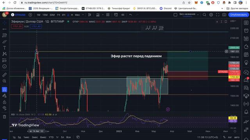The image size is (250, 140).
Task: Open the calendar panel
Action: pos(246,55)
